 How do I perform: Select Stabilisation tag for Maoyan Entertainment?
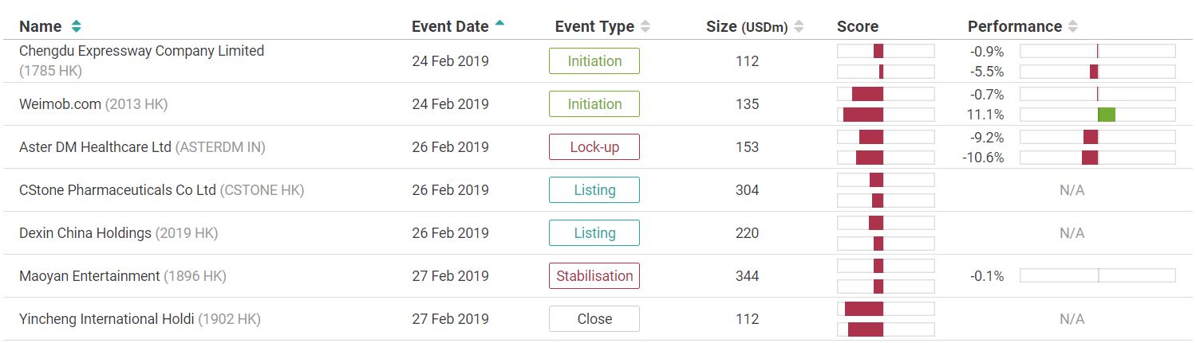click(x=594, y=276)
